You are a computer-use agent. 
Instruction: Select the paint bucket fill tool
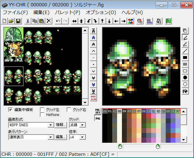coord(185,91)
